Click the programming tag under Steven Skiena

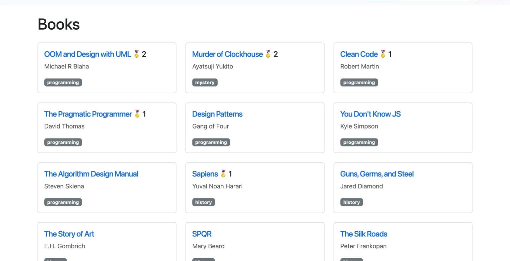point(63,202)
